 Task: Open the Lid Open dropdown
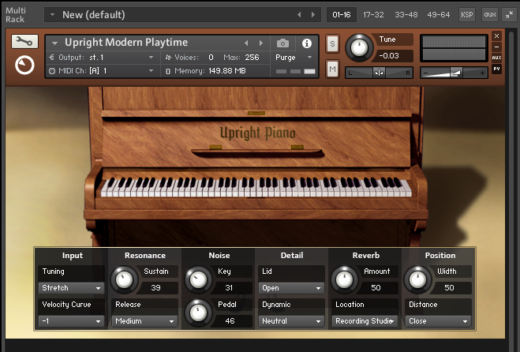291,288
